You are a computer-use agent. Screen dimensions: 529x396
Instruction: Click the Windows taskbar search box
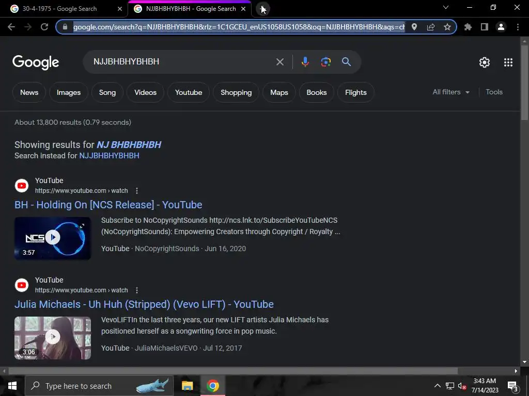(x=99, y=386)
